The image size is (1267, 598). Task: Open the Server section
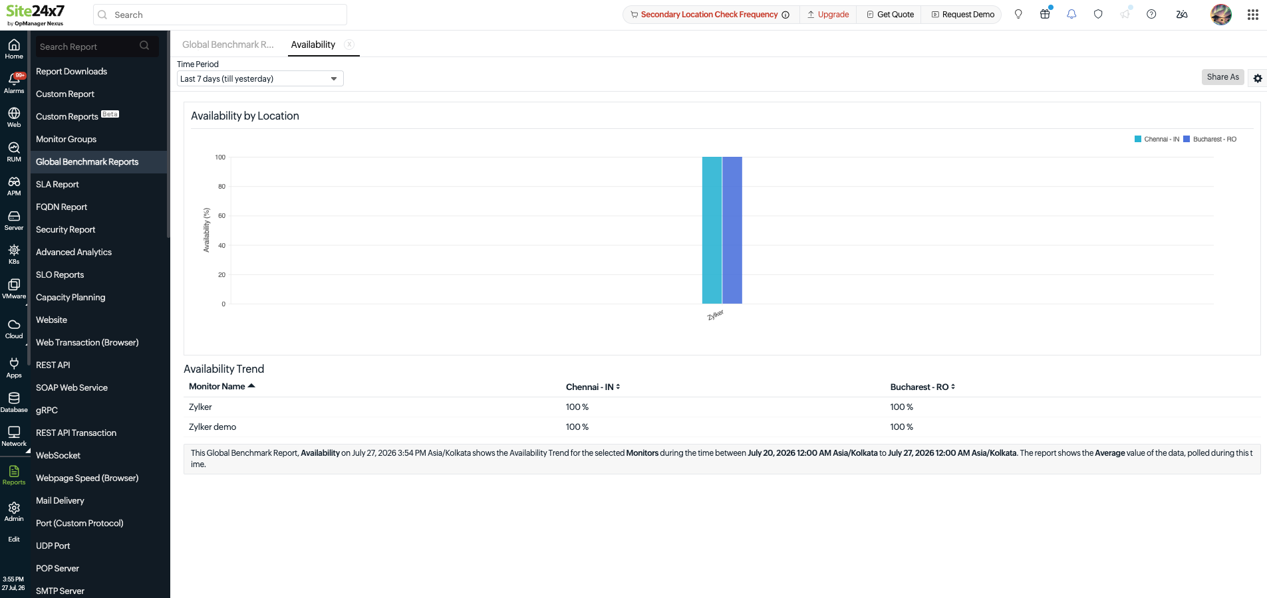tap(14, 220)
